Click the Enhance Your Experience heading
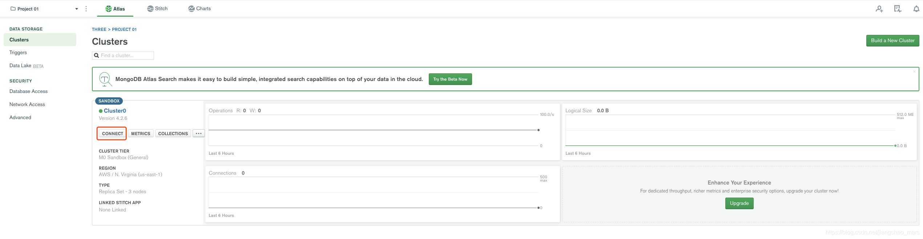Screen dimensions: 923x239 coord(739,183)
